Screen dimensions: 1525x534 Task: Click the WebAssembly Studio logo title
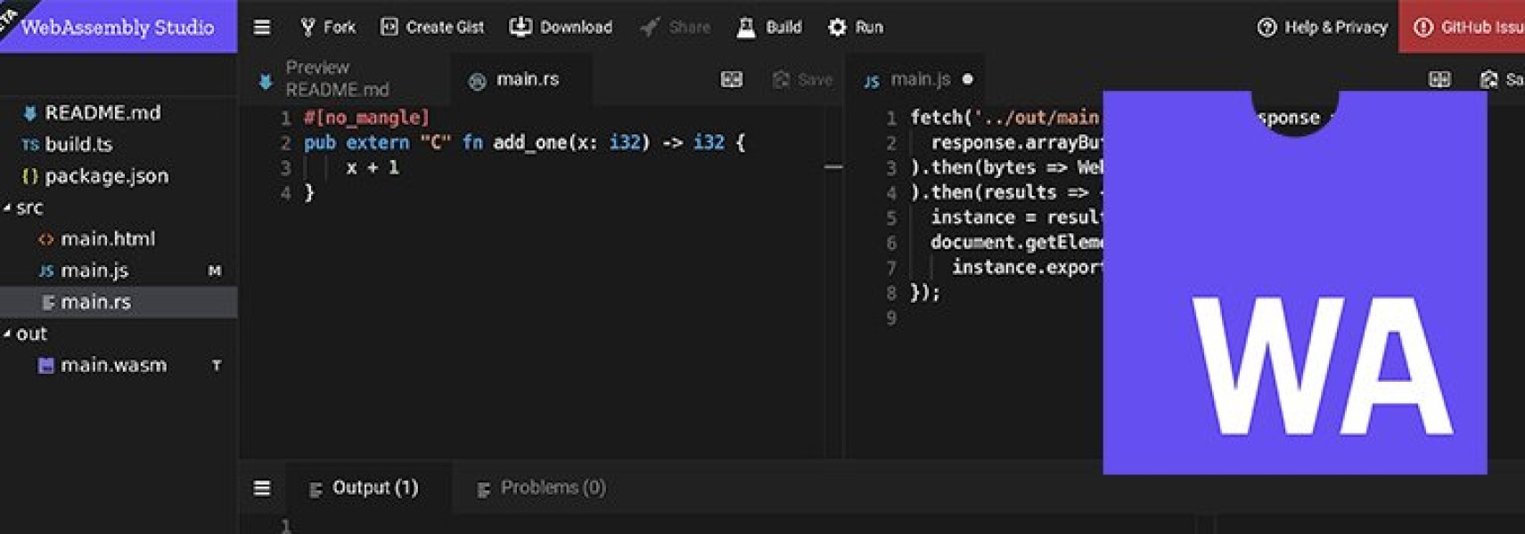118,28
